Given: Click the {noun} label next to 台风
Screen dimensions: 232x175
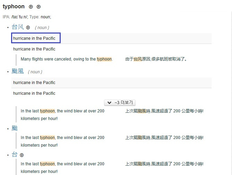Looking at the screenshot, I should point(42,28).
